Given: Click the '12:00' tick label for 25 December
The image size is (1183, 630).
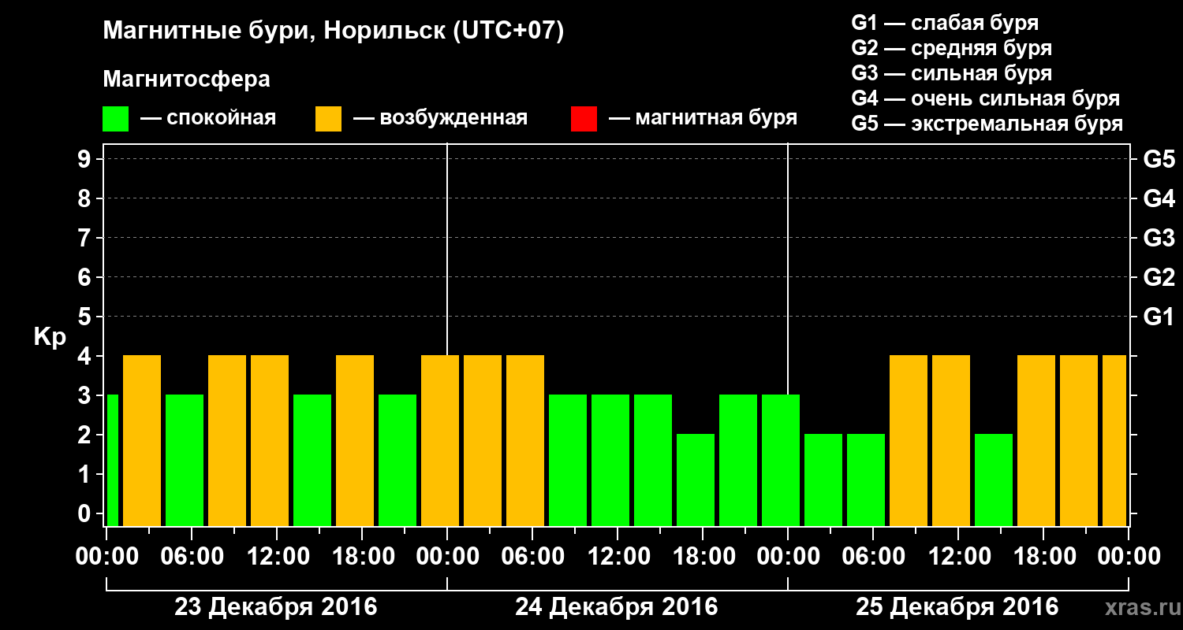Looking at the screenshot, I should [958, 557].
